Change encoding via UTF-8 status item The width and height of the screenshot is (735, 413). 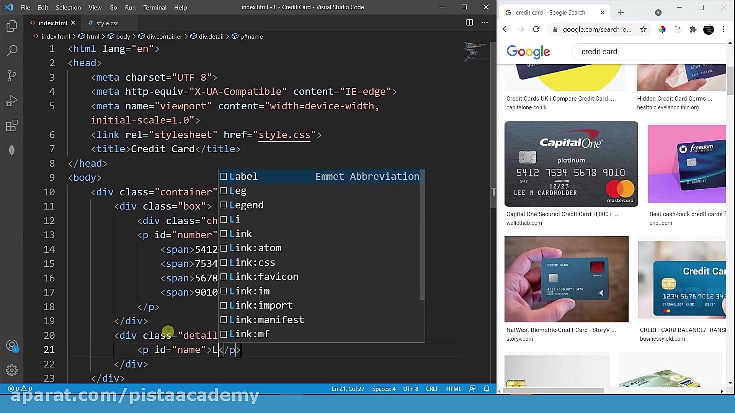click(410, 389)
